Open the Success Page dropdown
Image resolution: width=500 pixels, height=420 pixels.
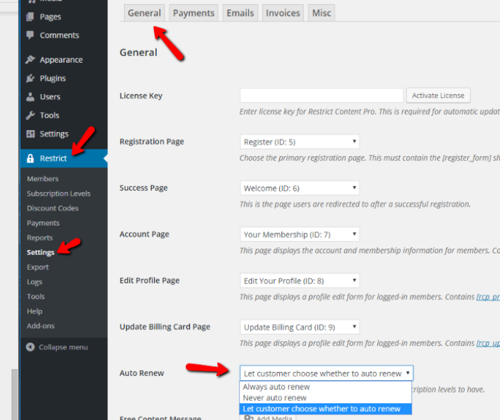(300, 188)
